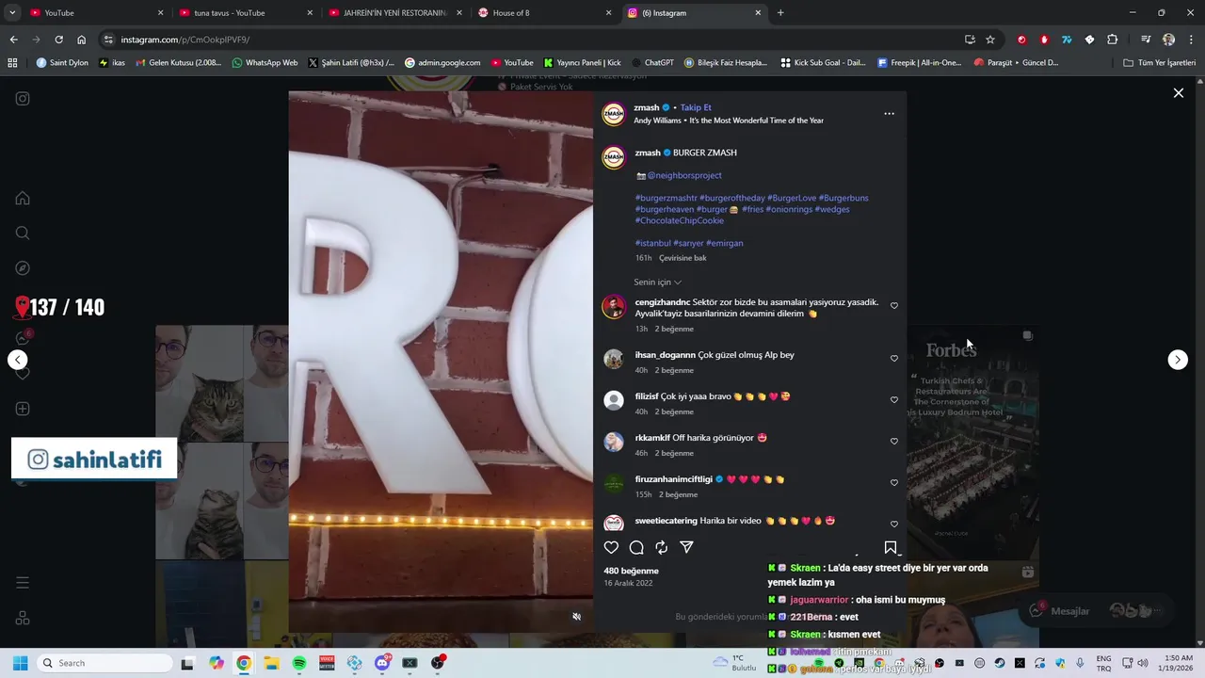The image size is (1205, 678).
Task: Expand the 'Senin için' comment sorting dropdown
Action: click(657, 282)
